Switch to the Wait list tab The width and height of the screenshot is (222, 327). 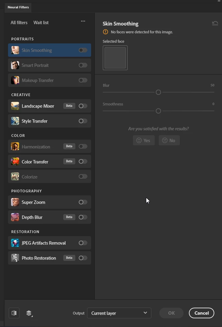tap(41, 22)
